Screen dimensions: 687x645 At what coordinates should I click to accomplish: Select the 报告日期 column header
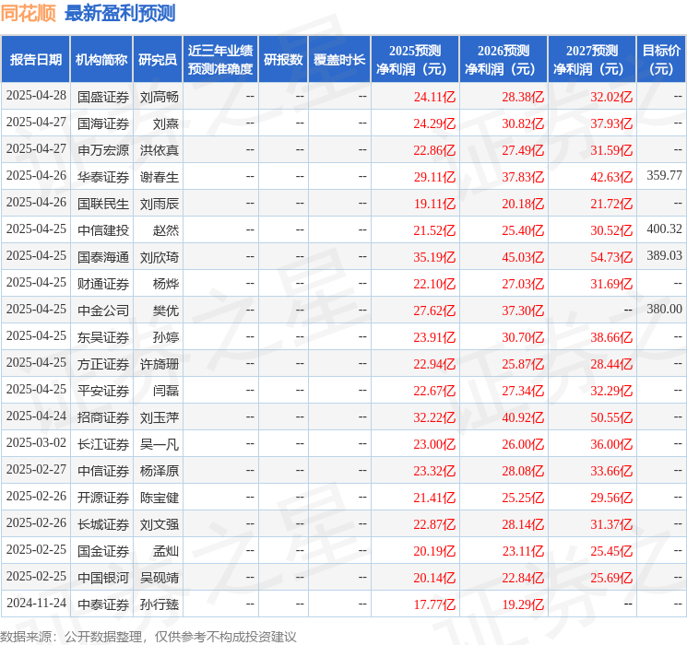[x=35, y=60]
